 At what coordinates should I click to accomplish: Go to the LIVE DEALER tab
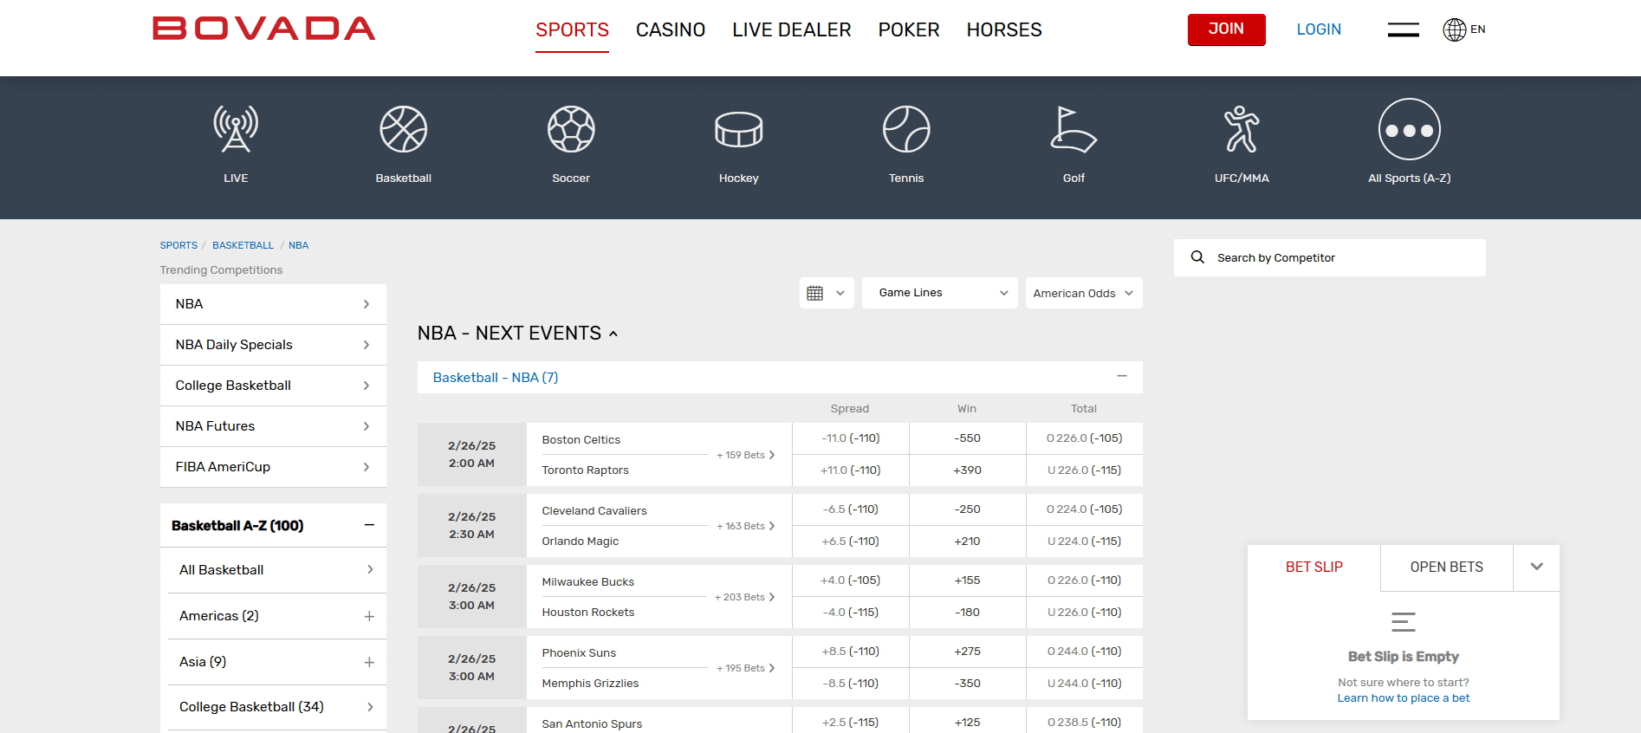pos(792,30)
